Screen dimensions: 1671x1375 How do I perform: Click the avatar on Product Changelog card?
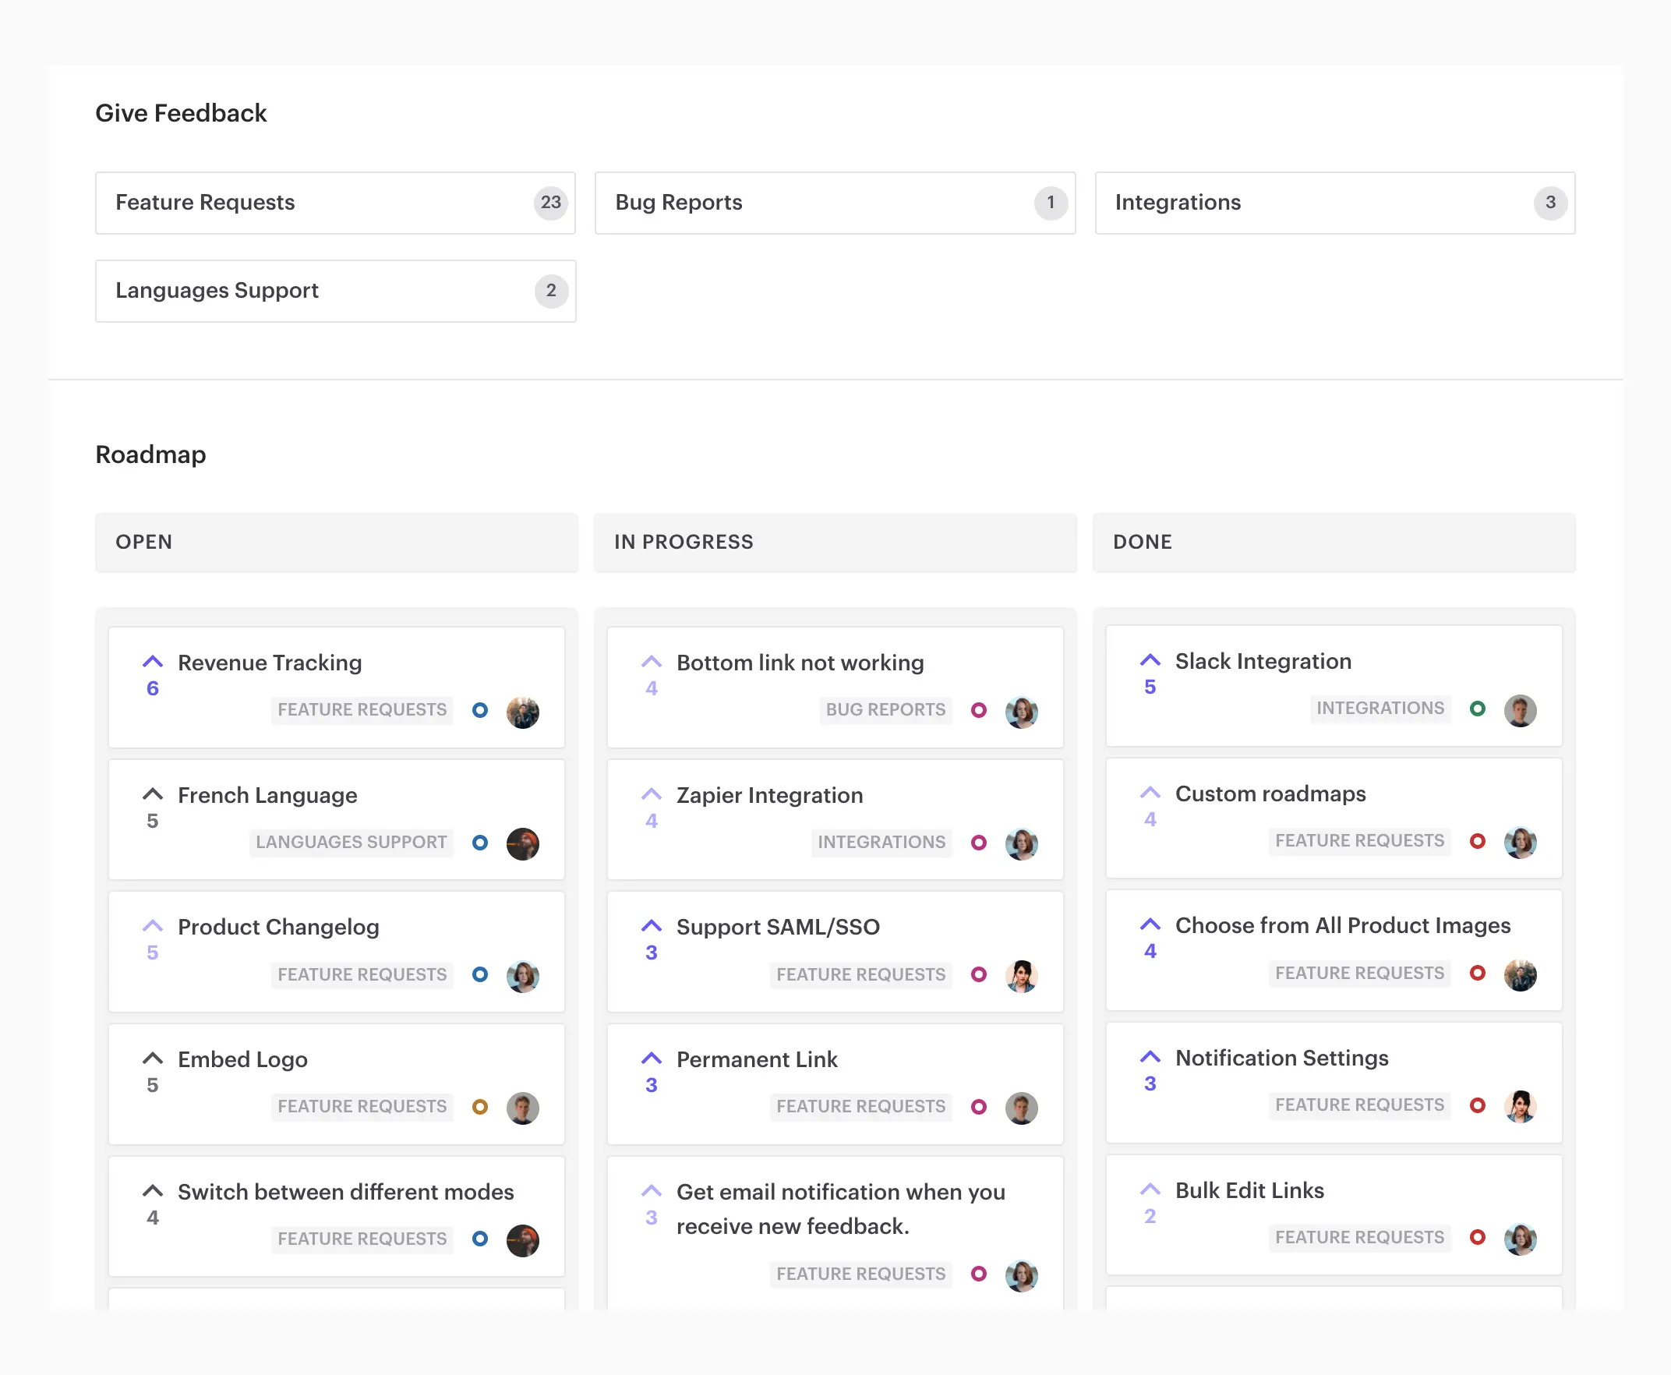[x=525, y=974]
